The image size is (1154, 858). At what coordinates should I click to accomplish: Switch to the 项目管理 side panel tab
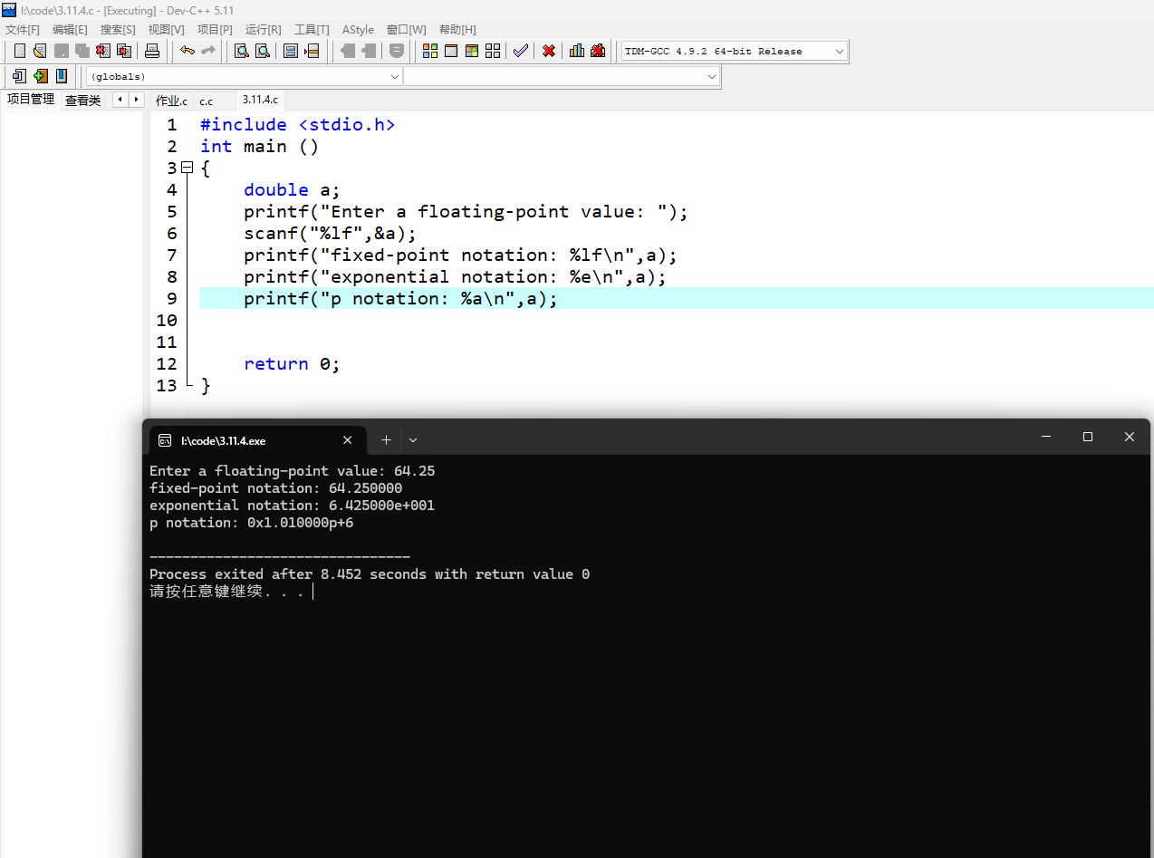31,100
